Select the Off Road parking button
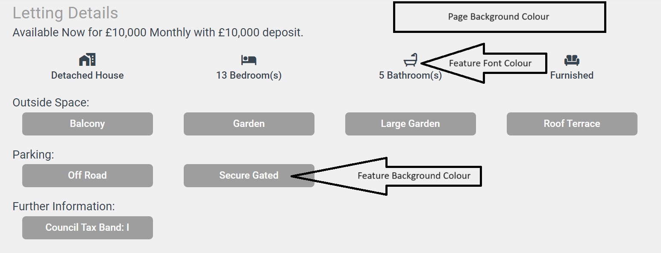Screen dimensions: 661x253 (87, 176)
